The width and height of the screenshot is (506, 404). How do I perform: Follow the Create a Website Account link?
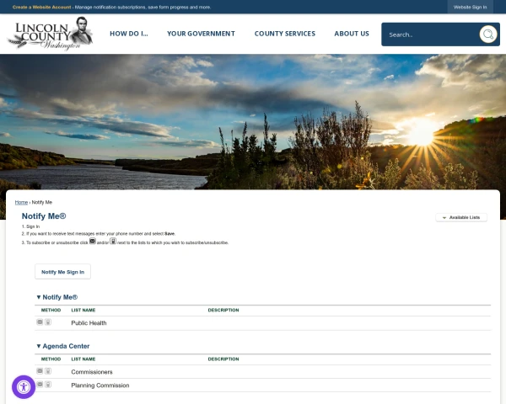click(x=41, y=7)
